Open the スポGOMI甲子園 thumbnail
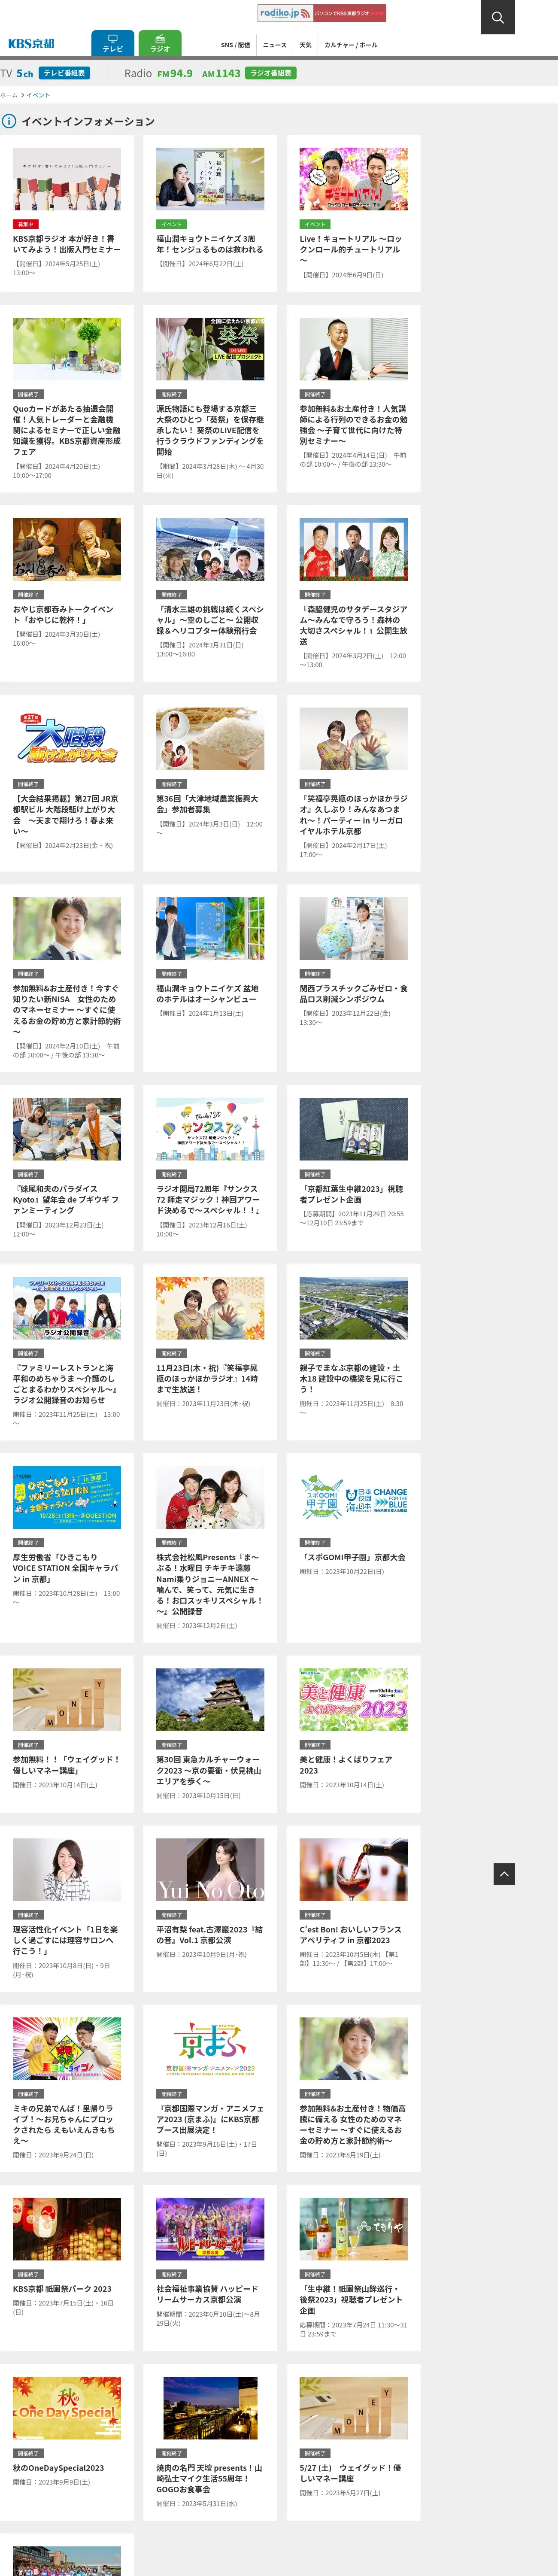 coord(354,1497)
